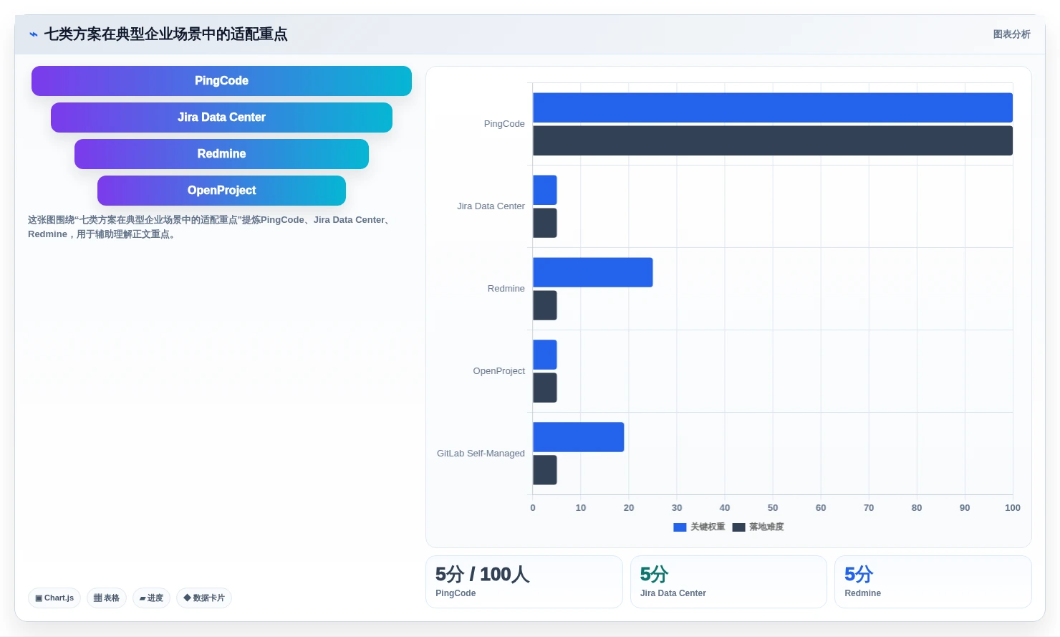1060x637 pixels.
Task: Click the blue Jira Data Center bar
Action: point(545,190)
